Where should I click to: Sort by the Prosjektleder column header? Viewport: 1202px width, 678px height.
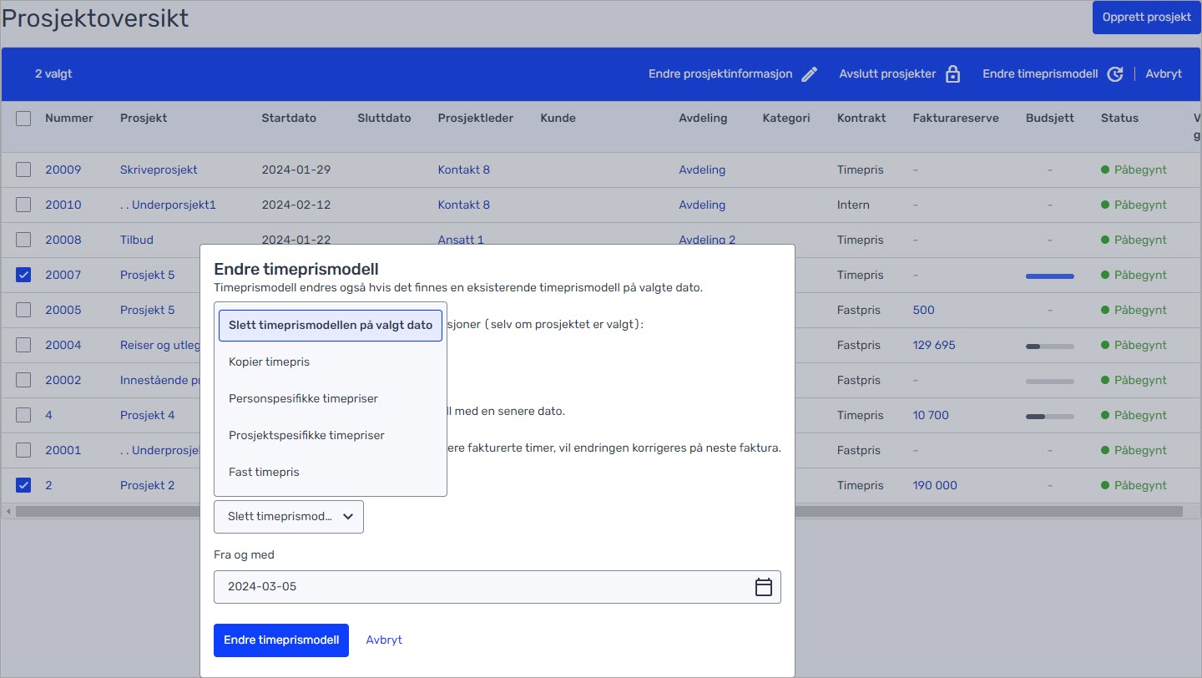(476, 118)
